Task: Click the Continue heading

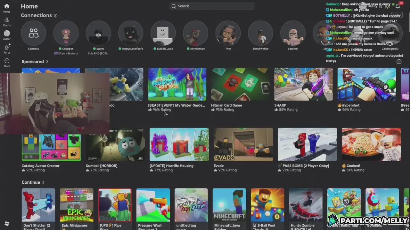Action: pyautogui.click(x=31, y=182)
